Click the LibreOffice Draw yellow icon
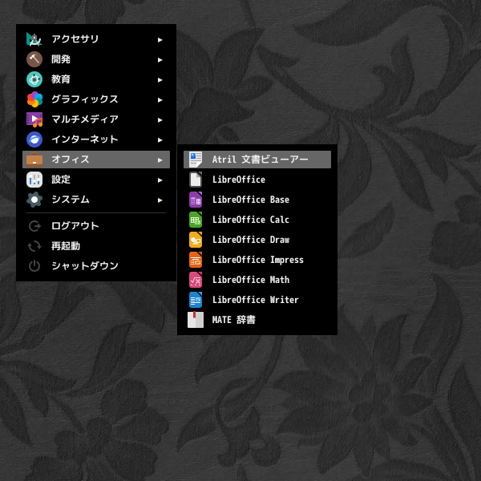 [196, 240]
